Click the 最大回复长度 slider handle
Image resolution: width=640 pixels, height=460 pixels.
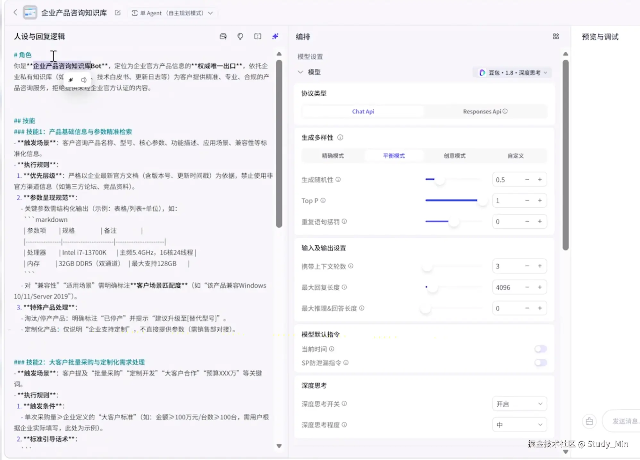coord(433,287)
